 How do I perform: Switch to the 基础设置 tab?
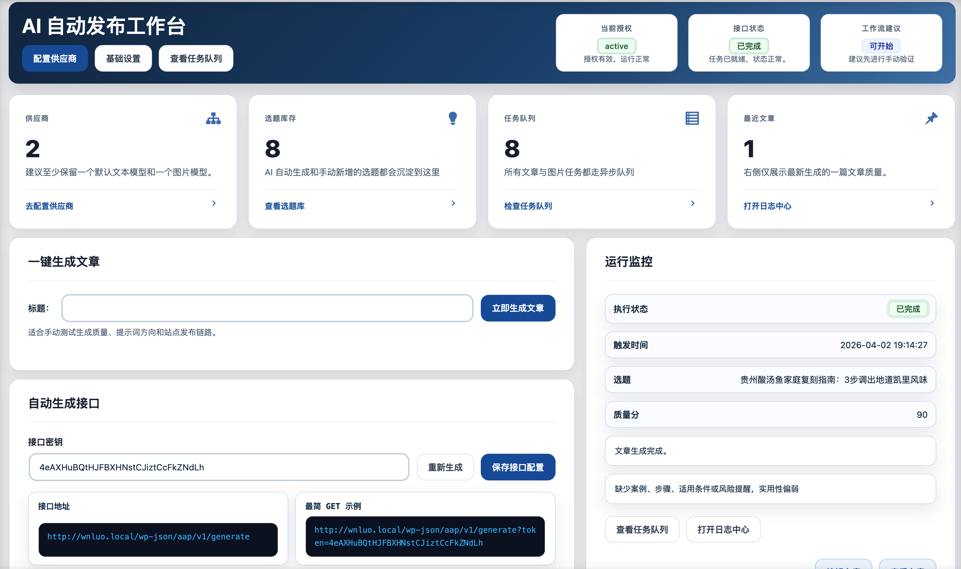tap(123, 59)
